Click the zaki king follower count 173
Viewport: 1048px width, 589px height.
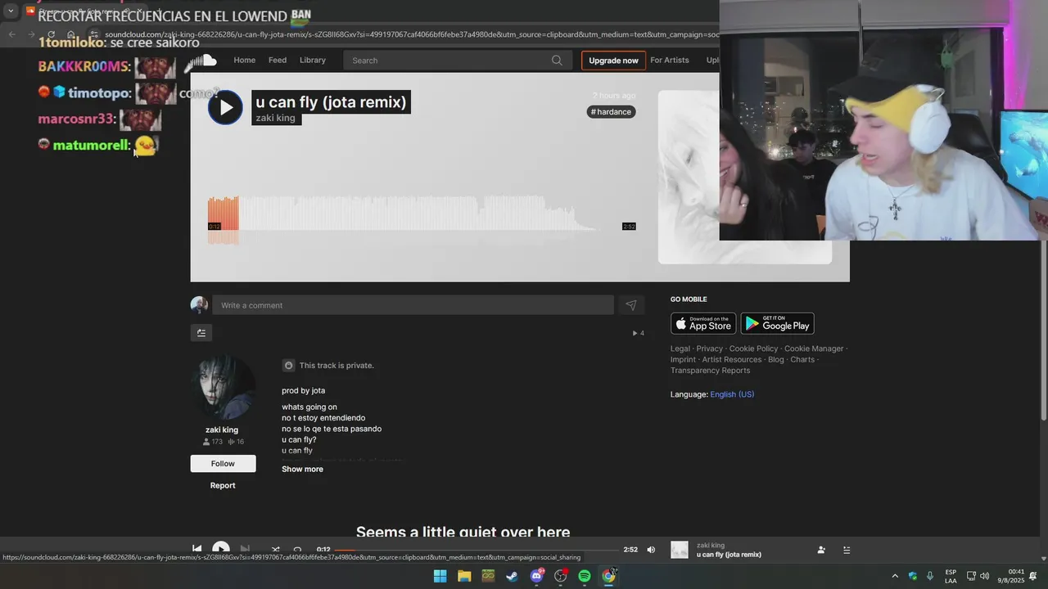(213, 442)
